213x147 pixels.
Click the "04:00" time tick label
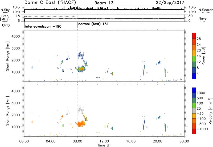click(51, 141)
